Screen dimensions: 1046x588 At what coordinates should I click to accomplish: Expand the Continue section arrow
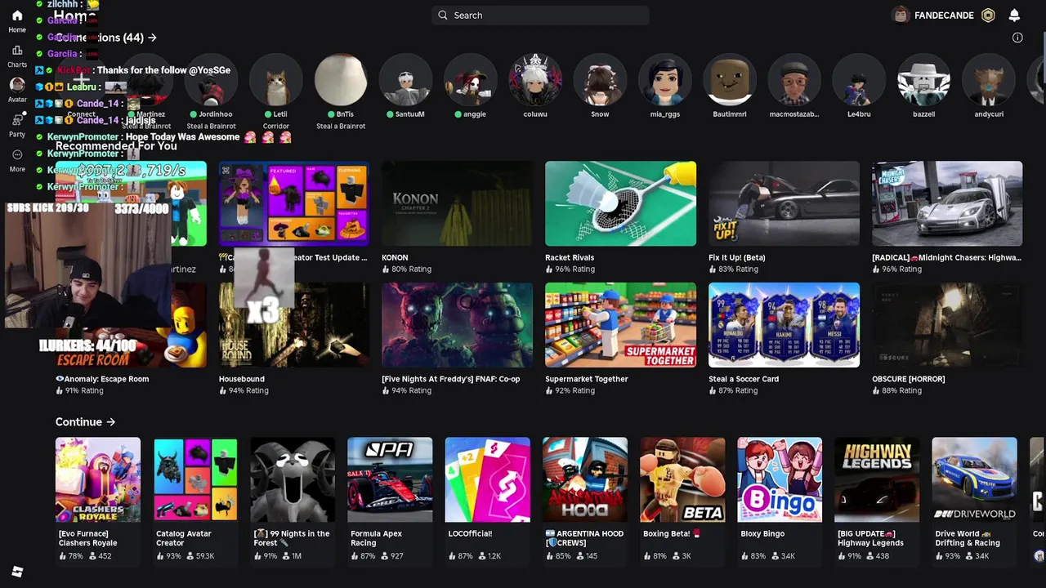coord(110,422)
